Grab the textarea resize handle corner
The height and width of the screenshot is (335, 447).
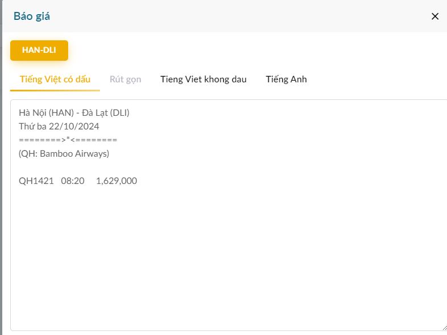click(444, 327)
